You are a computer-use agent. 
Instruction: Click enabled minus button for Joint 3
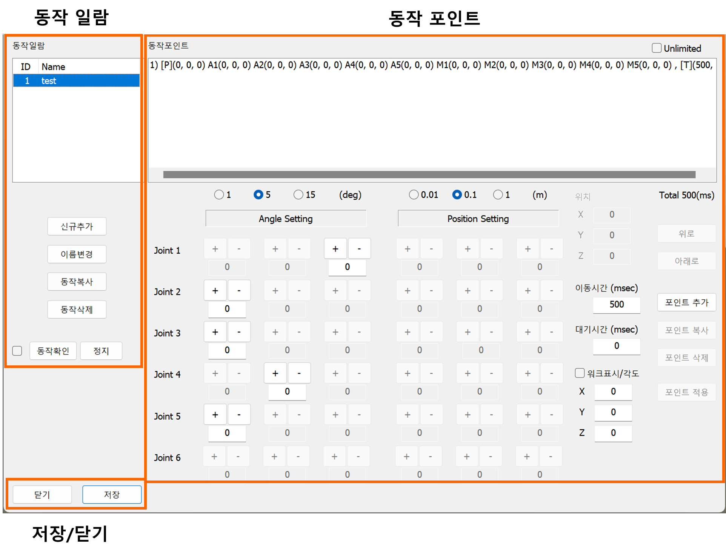coord(239,332)
